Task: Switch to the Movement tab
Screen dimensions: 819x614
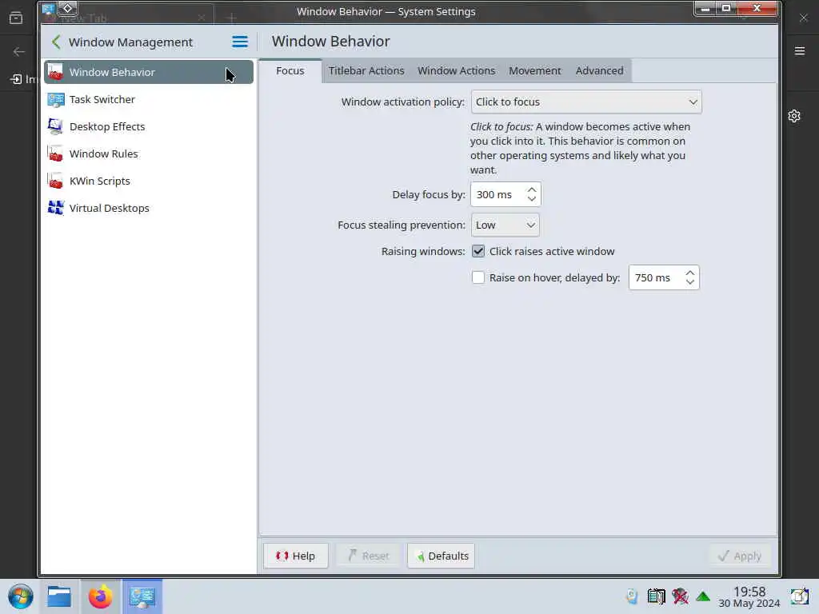Action: 535,70
